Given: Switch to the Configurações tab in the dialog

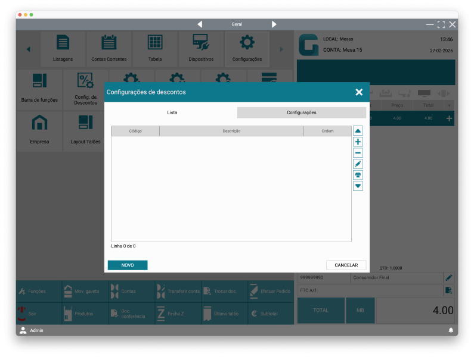Looking at the screenshot, I should tap(301, 112).
